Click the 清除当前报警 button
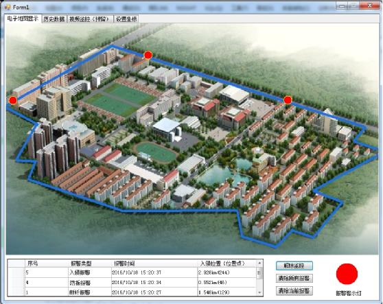The height and width of the screenshot is (304, 383). coord(294,291)
